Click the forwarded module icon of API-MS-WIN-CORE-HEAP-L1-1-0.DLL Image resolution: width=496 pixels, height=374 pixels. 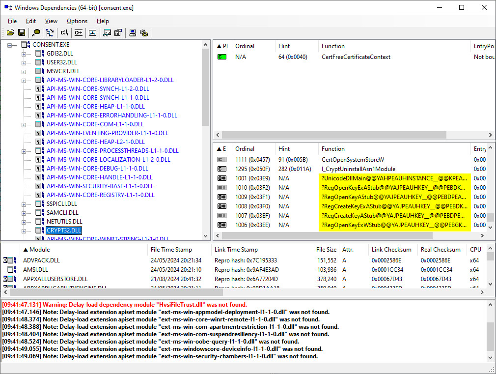click(x=40, y=107)
